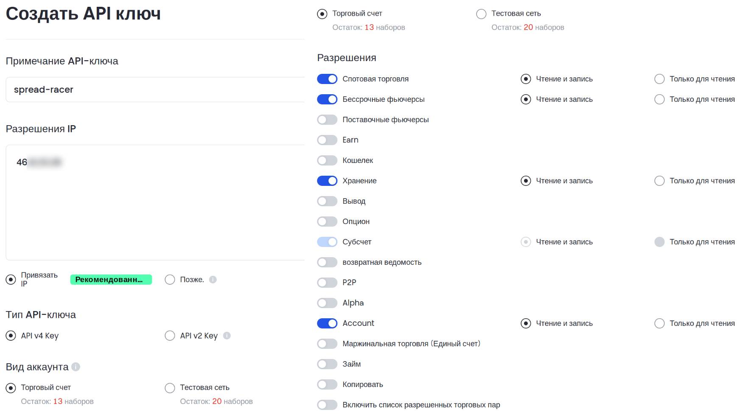Toggle off Спотовая торговля permission
The width and height of the screenshot is (751, 418).
click(x=327, y=79)
